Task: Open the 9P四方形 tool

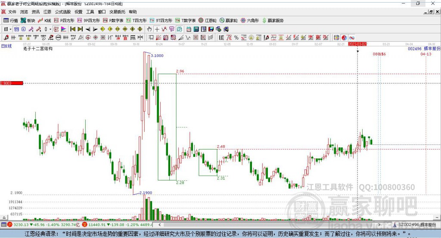Action: point(89,21)
